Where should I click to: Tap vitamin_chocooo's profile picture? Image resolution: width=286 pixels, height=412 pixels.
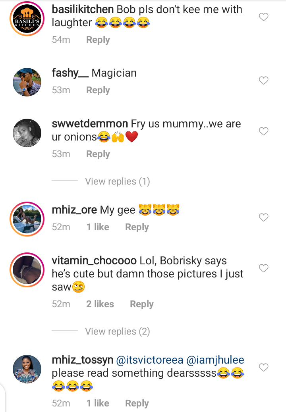tap(27, 270)
